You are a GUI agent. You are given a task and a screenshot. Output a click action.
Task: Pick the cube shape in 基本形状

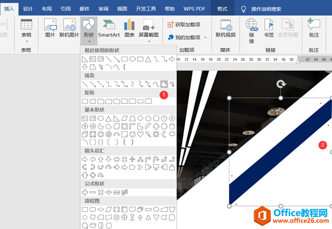pos(85,134)
